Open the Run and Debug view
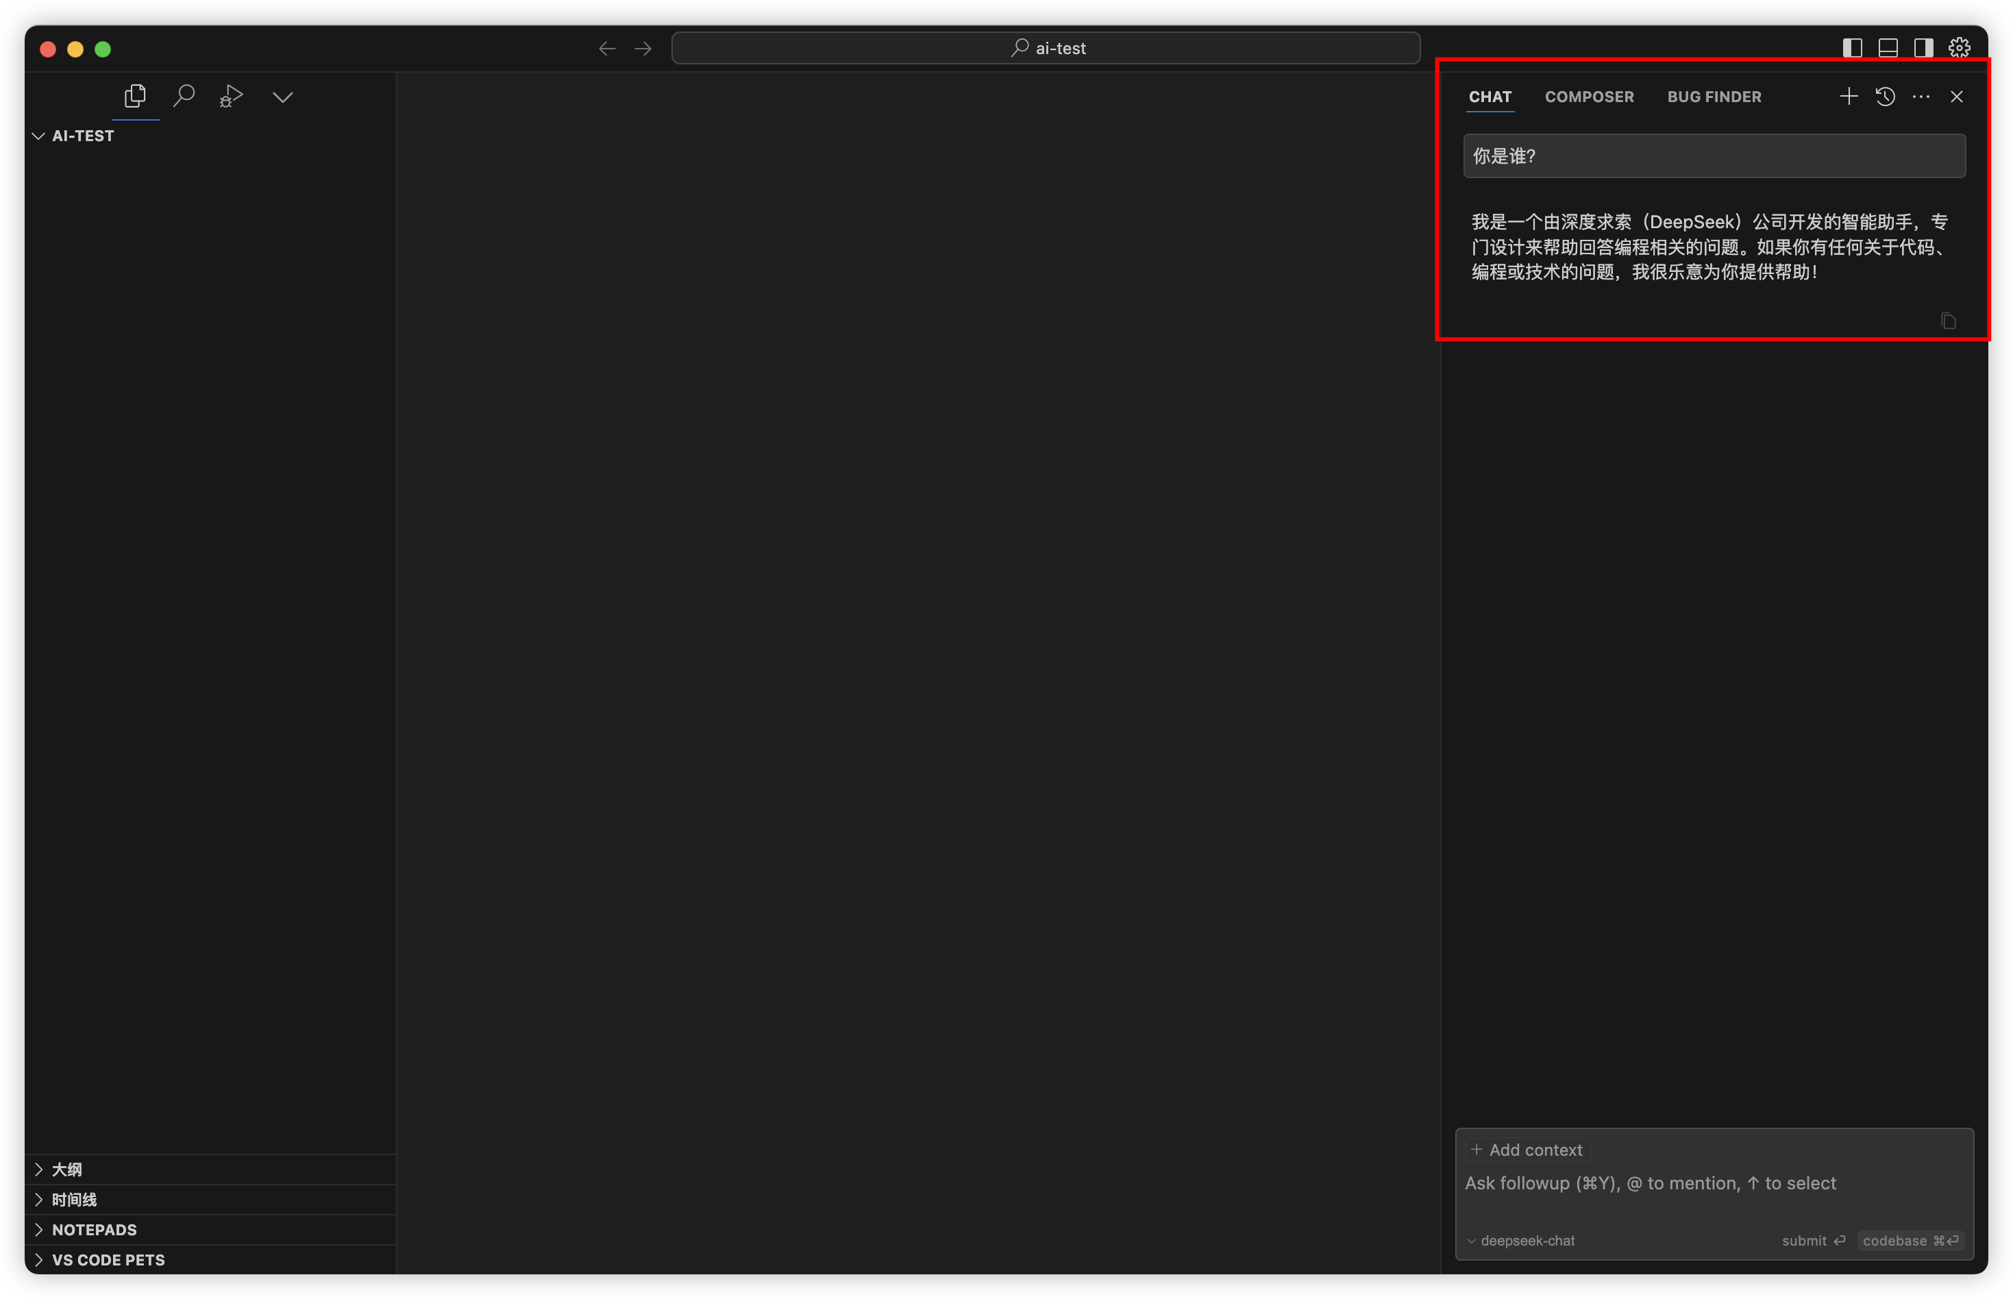Screen dimensions: 2013x1299 (x=231, y=96)
